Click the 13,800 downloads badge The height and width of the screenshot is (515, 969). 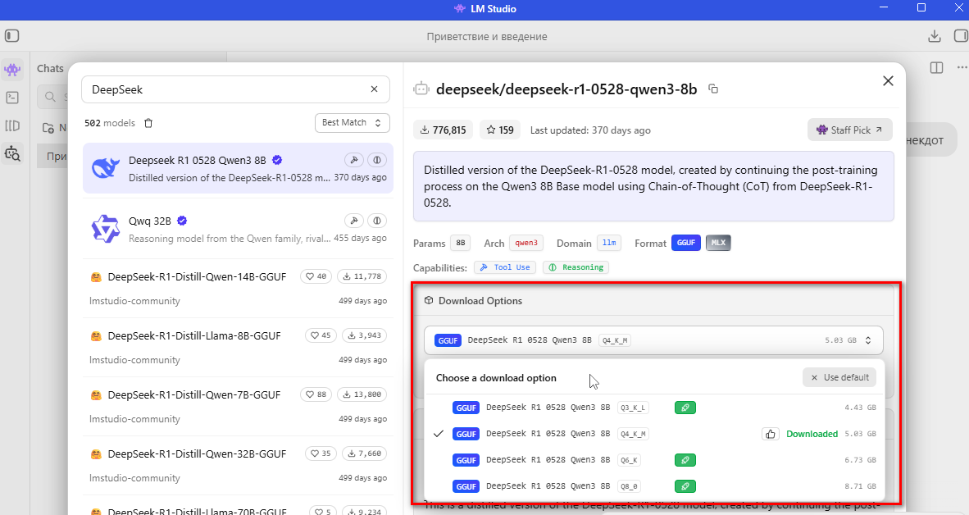click(x=362, y=394)
